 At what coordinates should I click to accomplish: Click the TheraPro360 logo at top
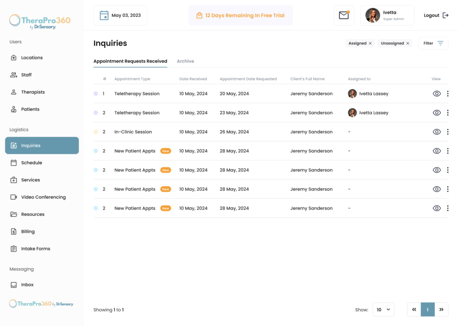tap(40, 21)
